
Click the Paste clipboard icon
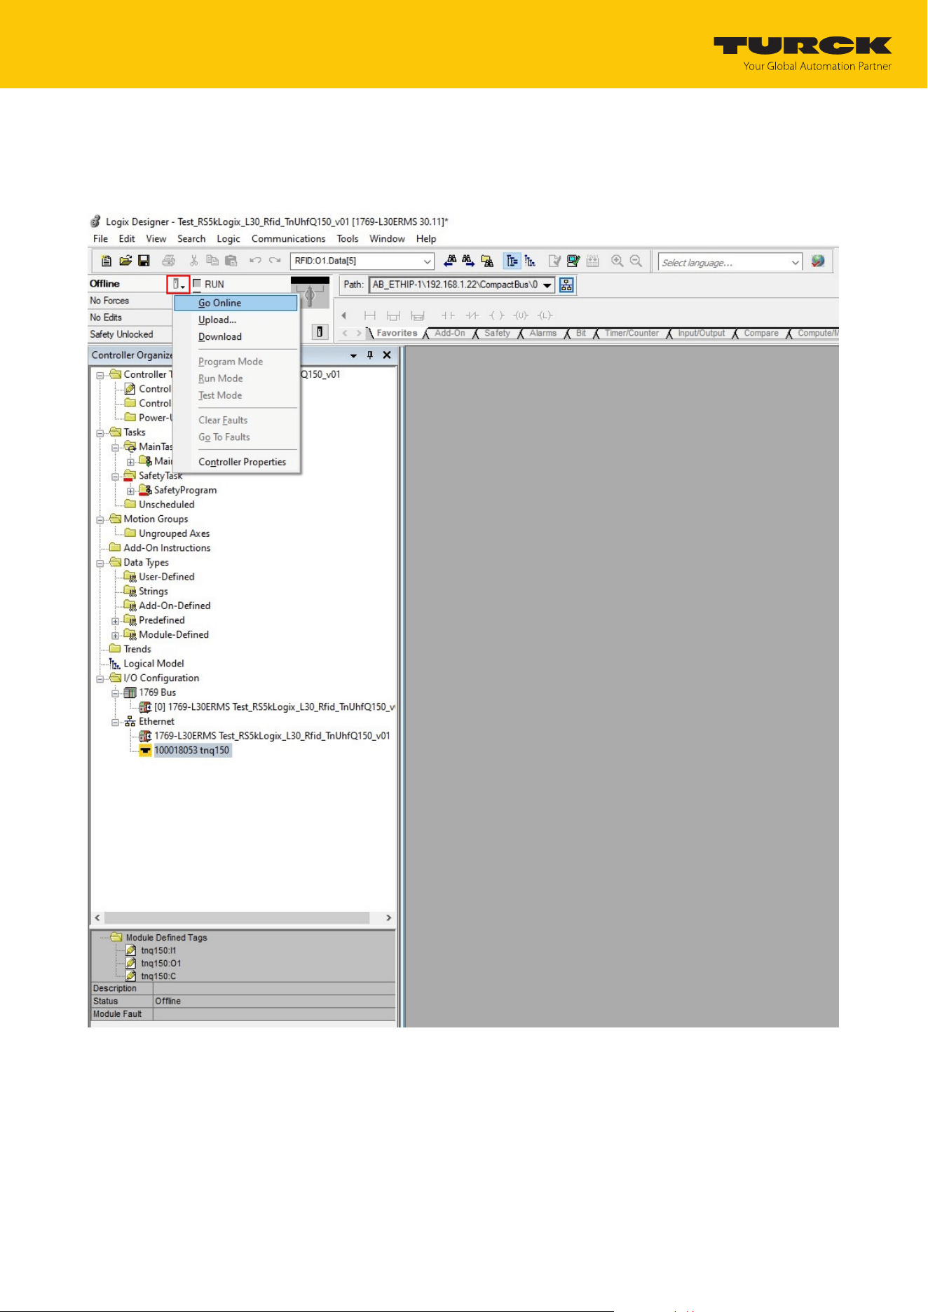tap(231, 261)
